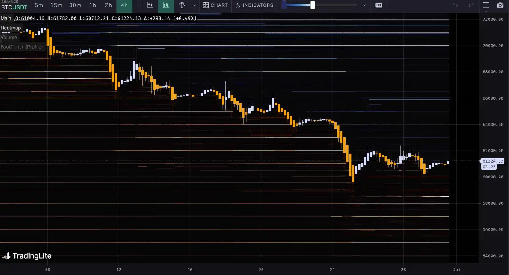Expand the timeframe dropdown arrow after 4h

tap(137, 5)
